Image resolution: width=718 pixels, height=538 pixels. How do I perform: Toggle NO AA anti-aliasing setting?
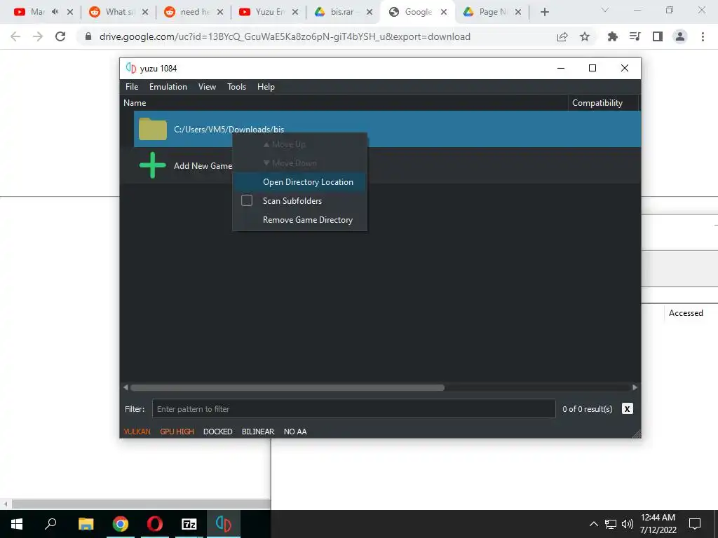coord(295,432)
